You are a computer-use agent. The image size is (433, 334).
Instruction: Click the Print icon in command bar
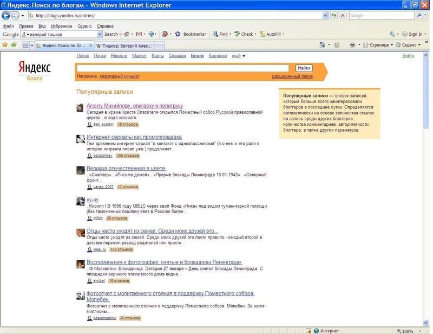(x=352, y=45)
